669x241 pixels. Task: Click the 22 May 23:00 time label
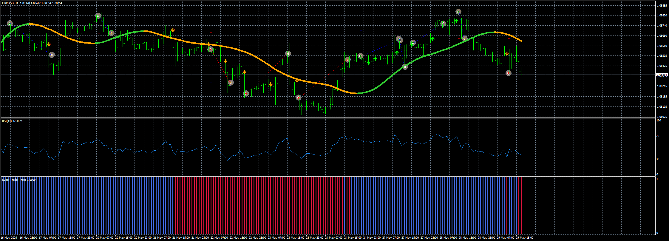coord(257,238)
